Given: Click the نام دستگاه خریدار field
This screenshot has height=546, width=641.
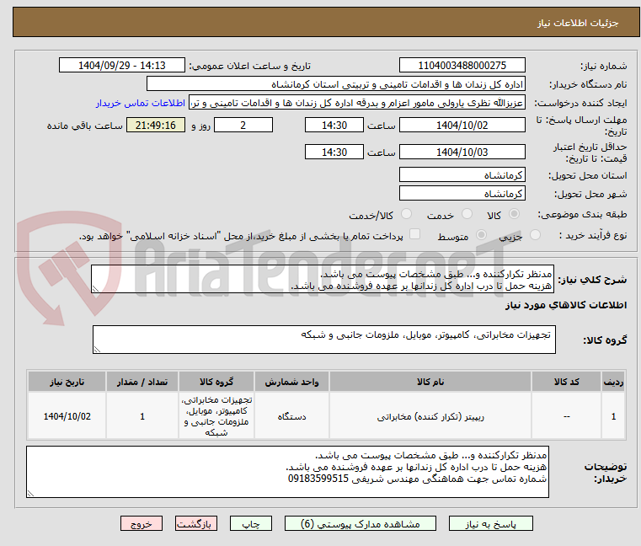Looking at the screenshot, I should (x=335, y=84).
